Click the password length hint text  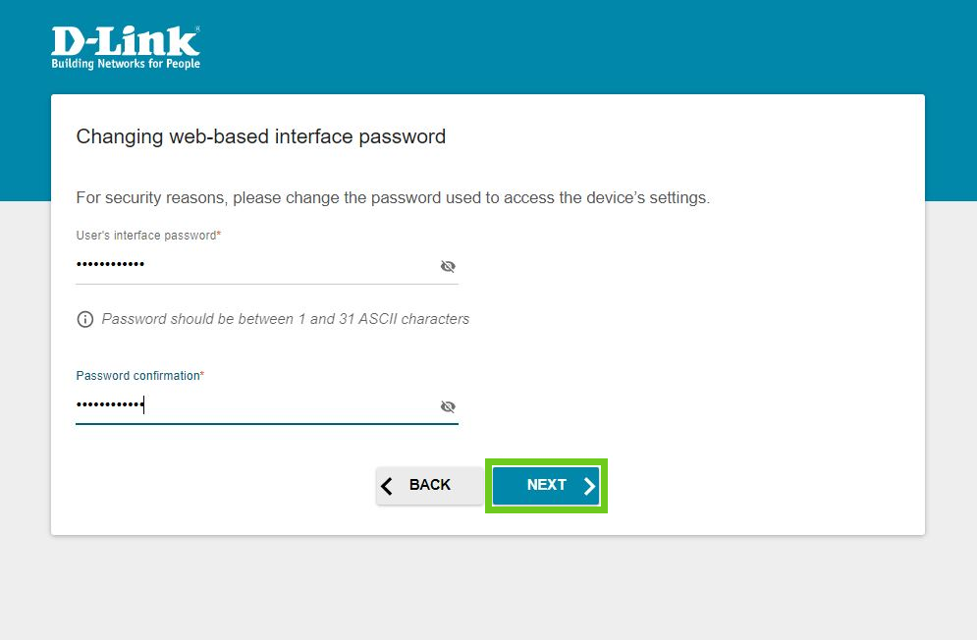tap(285, 319)
